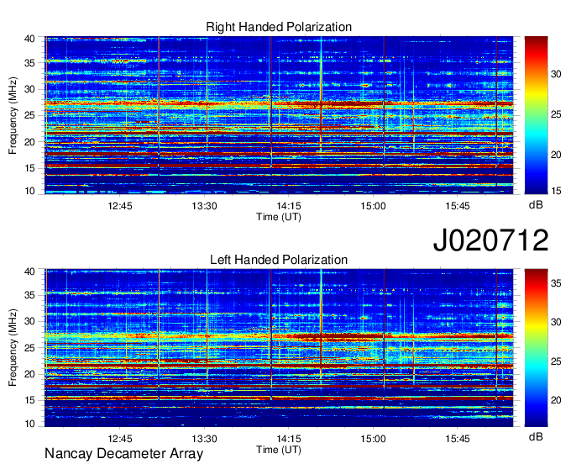Click the 15:45 tick label on bottom plot
The width and height of the screenshot is (571, 464).
click(x=458, y=439)
